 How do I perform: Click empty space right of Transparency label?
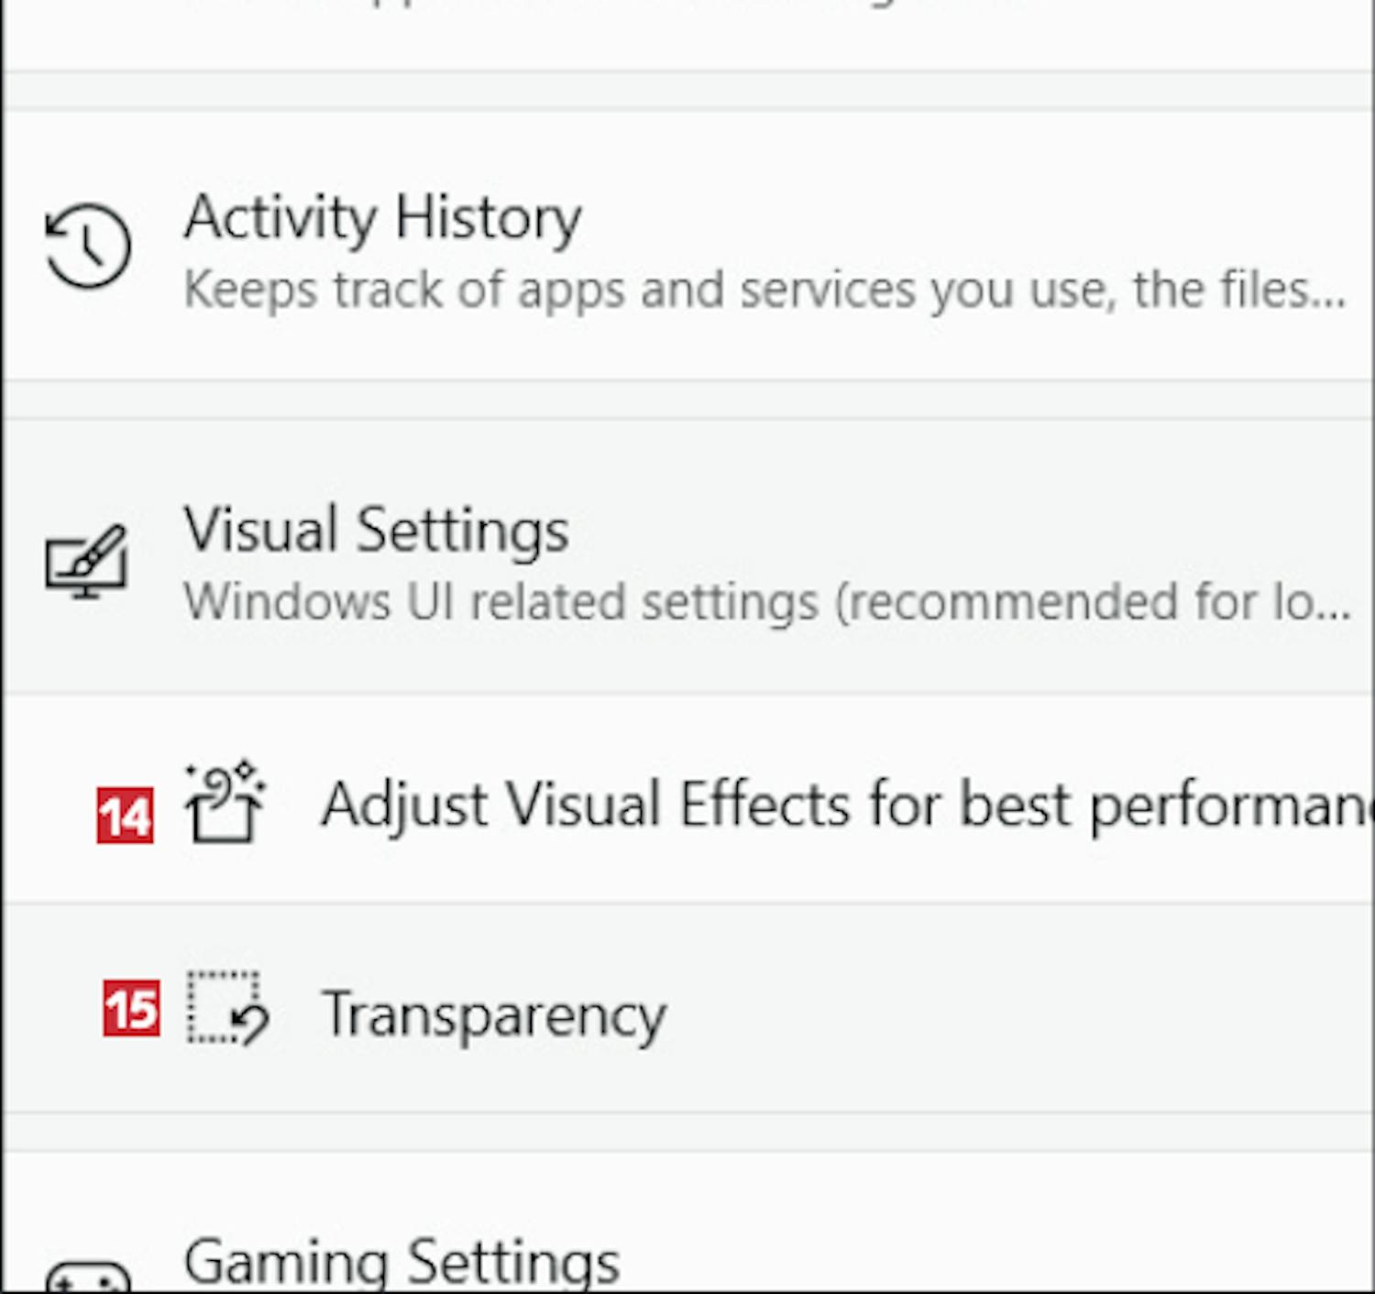[x=1008, y=1013]
